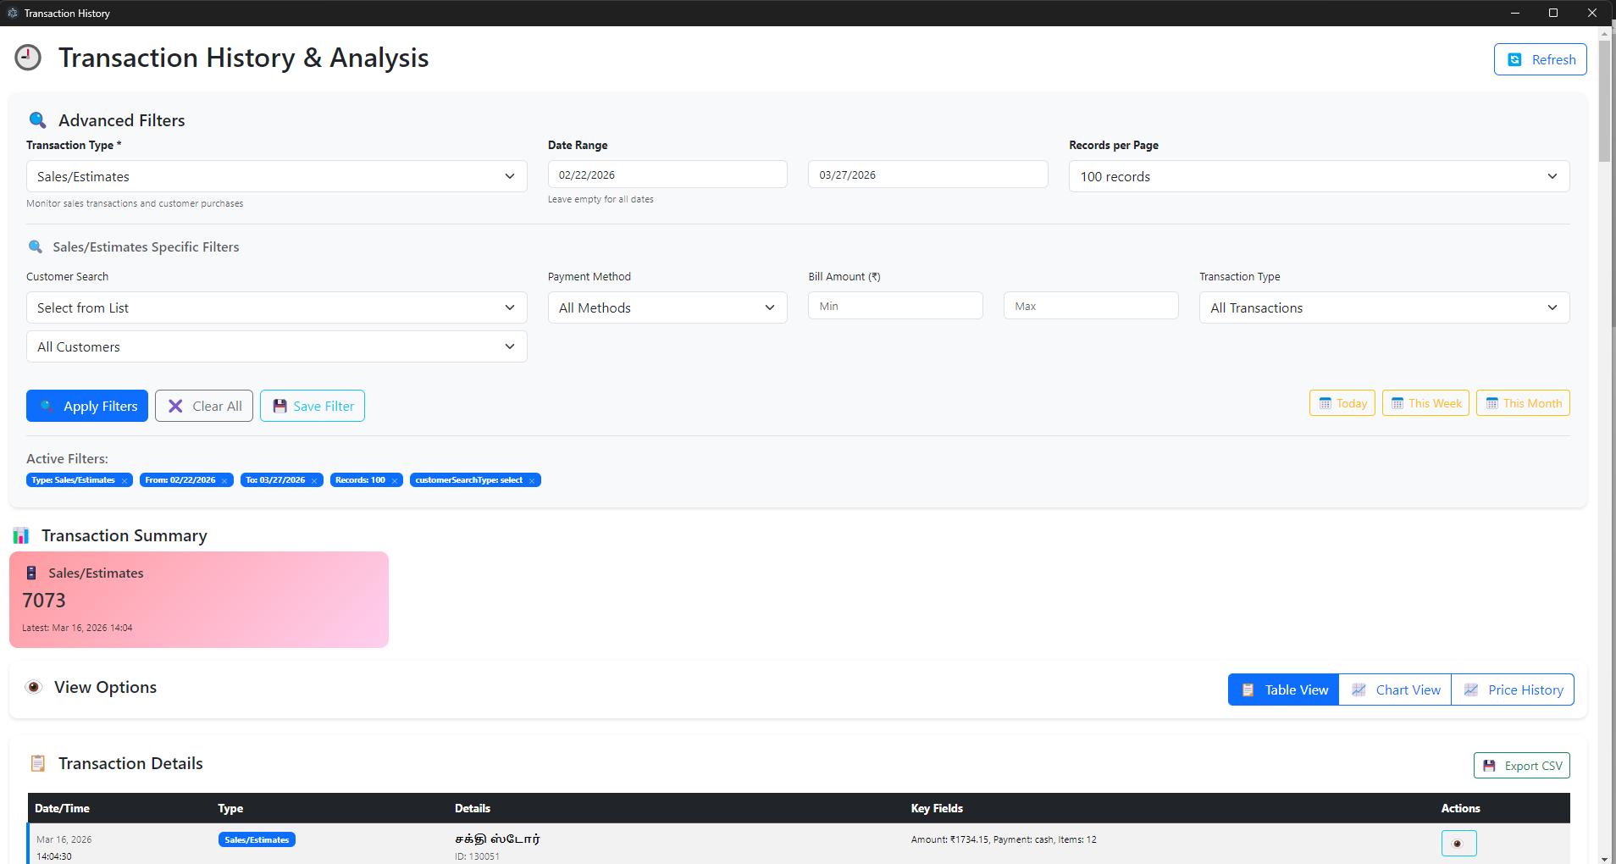Click the bullseye icon next to View Options
Viewport: 1616px width, 864px height.
click(34, 687)
